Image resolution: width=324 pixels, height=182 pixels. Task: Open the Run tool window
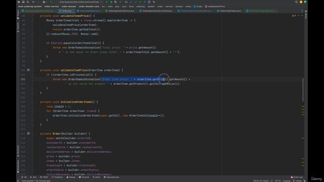(x=33, y=177)
